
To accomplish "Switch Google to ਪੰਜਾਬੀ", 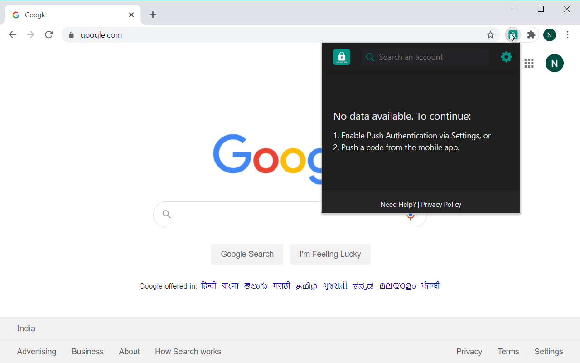I will pos(430,286).
